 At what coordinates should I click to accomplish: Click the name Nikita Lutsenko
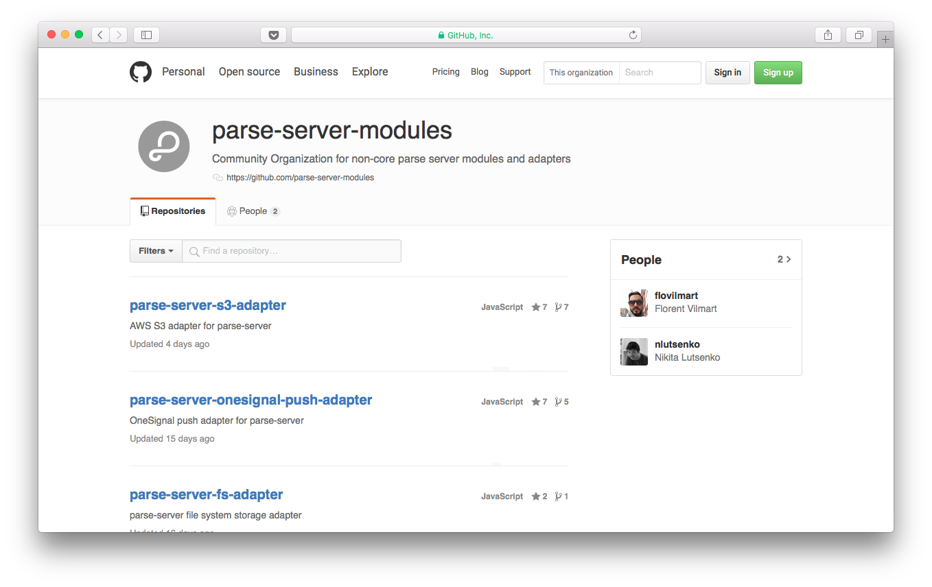pos(688,357)
